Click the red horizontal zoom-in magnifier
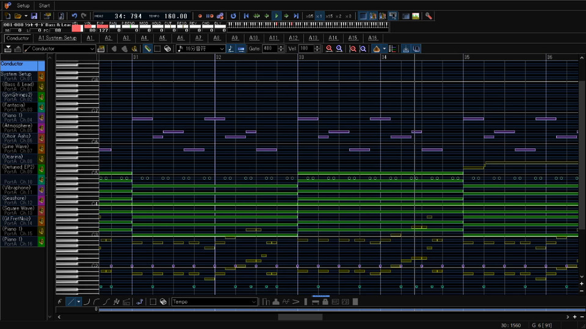The height and width of the screenshot is (329, 586). click(330, 49)
